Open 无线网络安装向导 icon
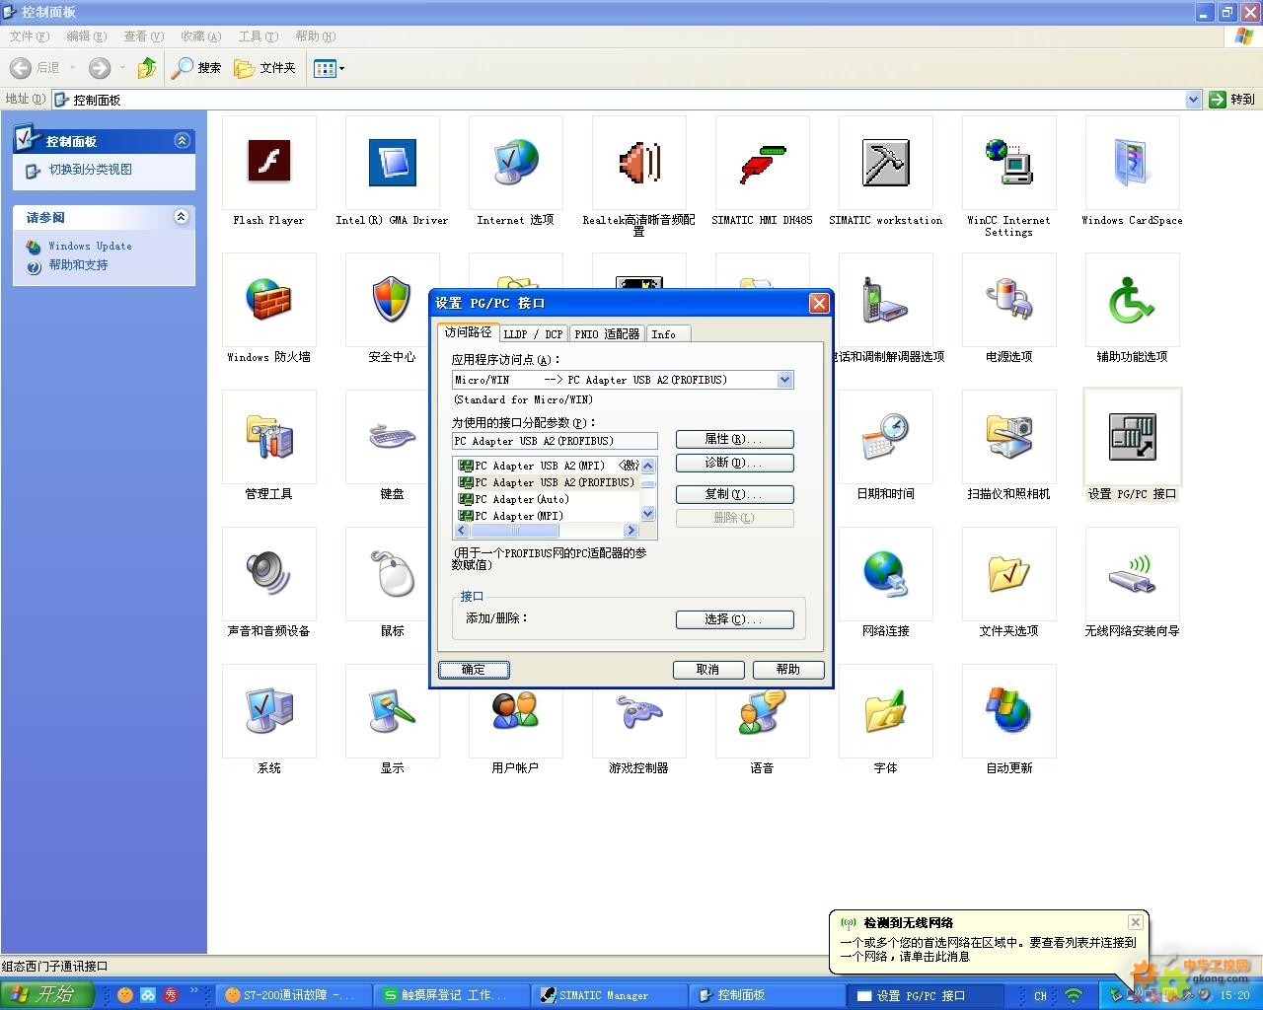 click(x=1132, y=574)
